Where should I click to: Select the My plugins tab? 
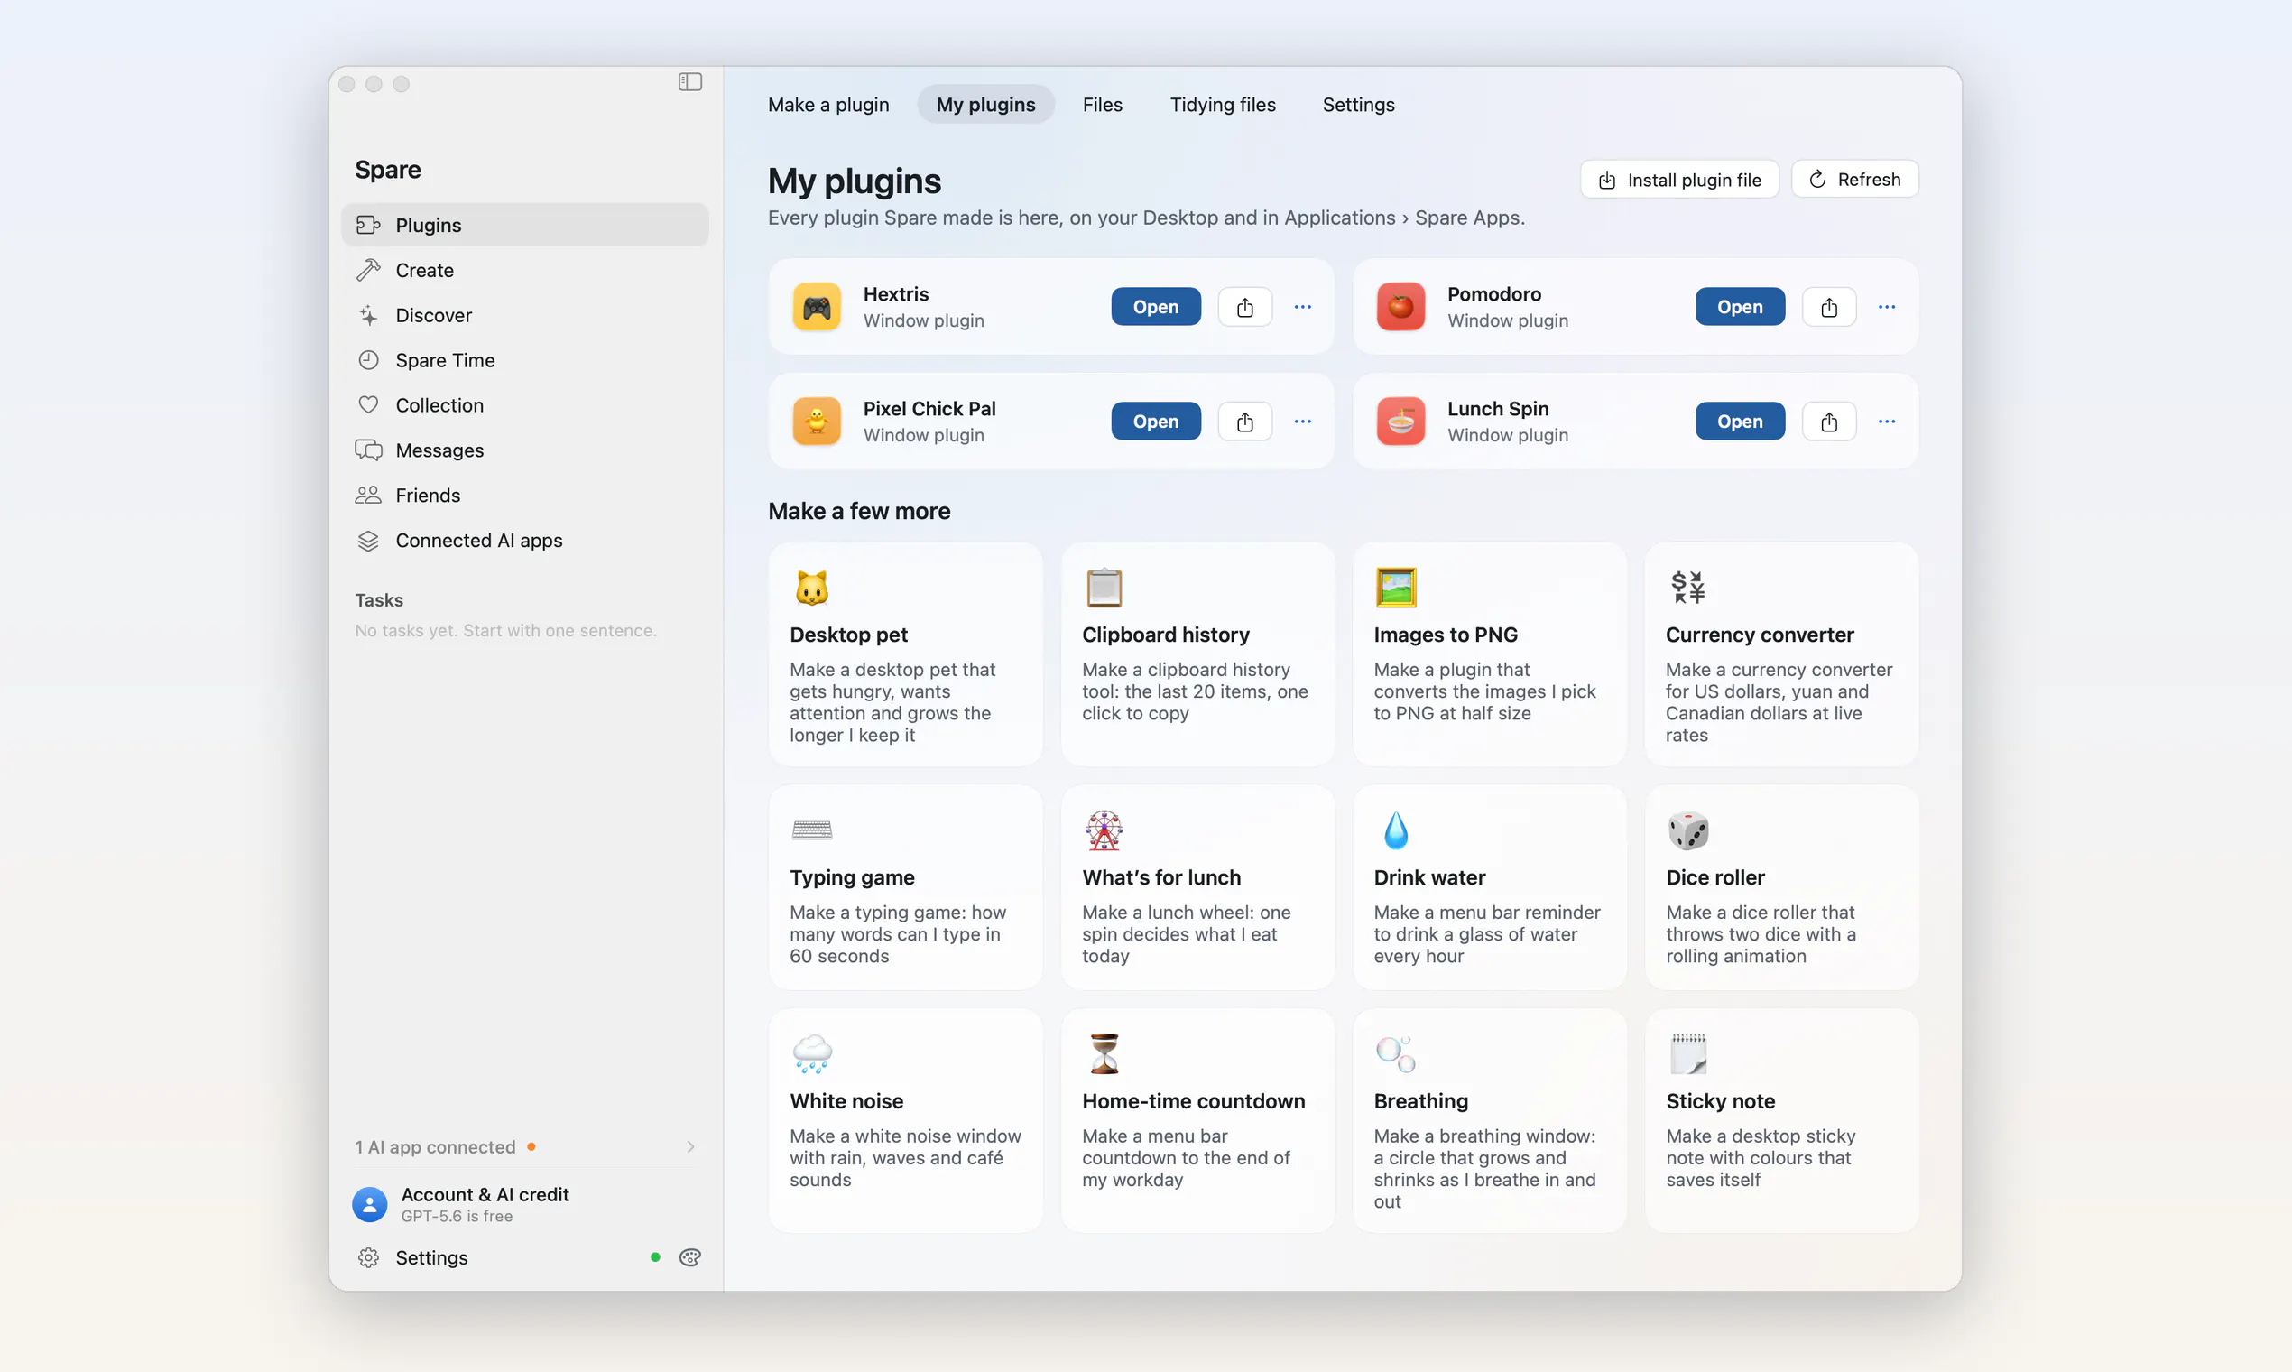(x=985, y=105)
